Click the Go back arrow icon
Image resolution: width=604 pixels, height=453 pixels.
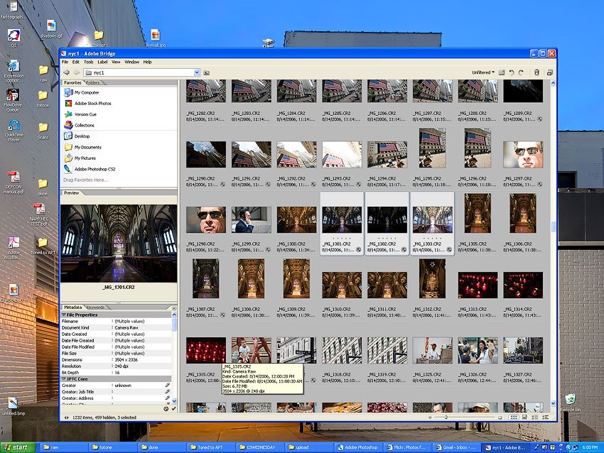click(66, 72)
